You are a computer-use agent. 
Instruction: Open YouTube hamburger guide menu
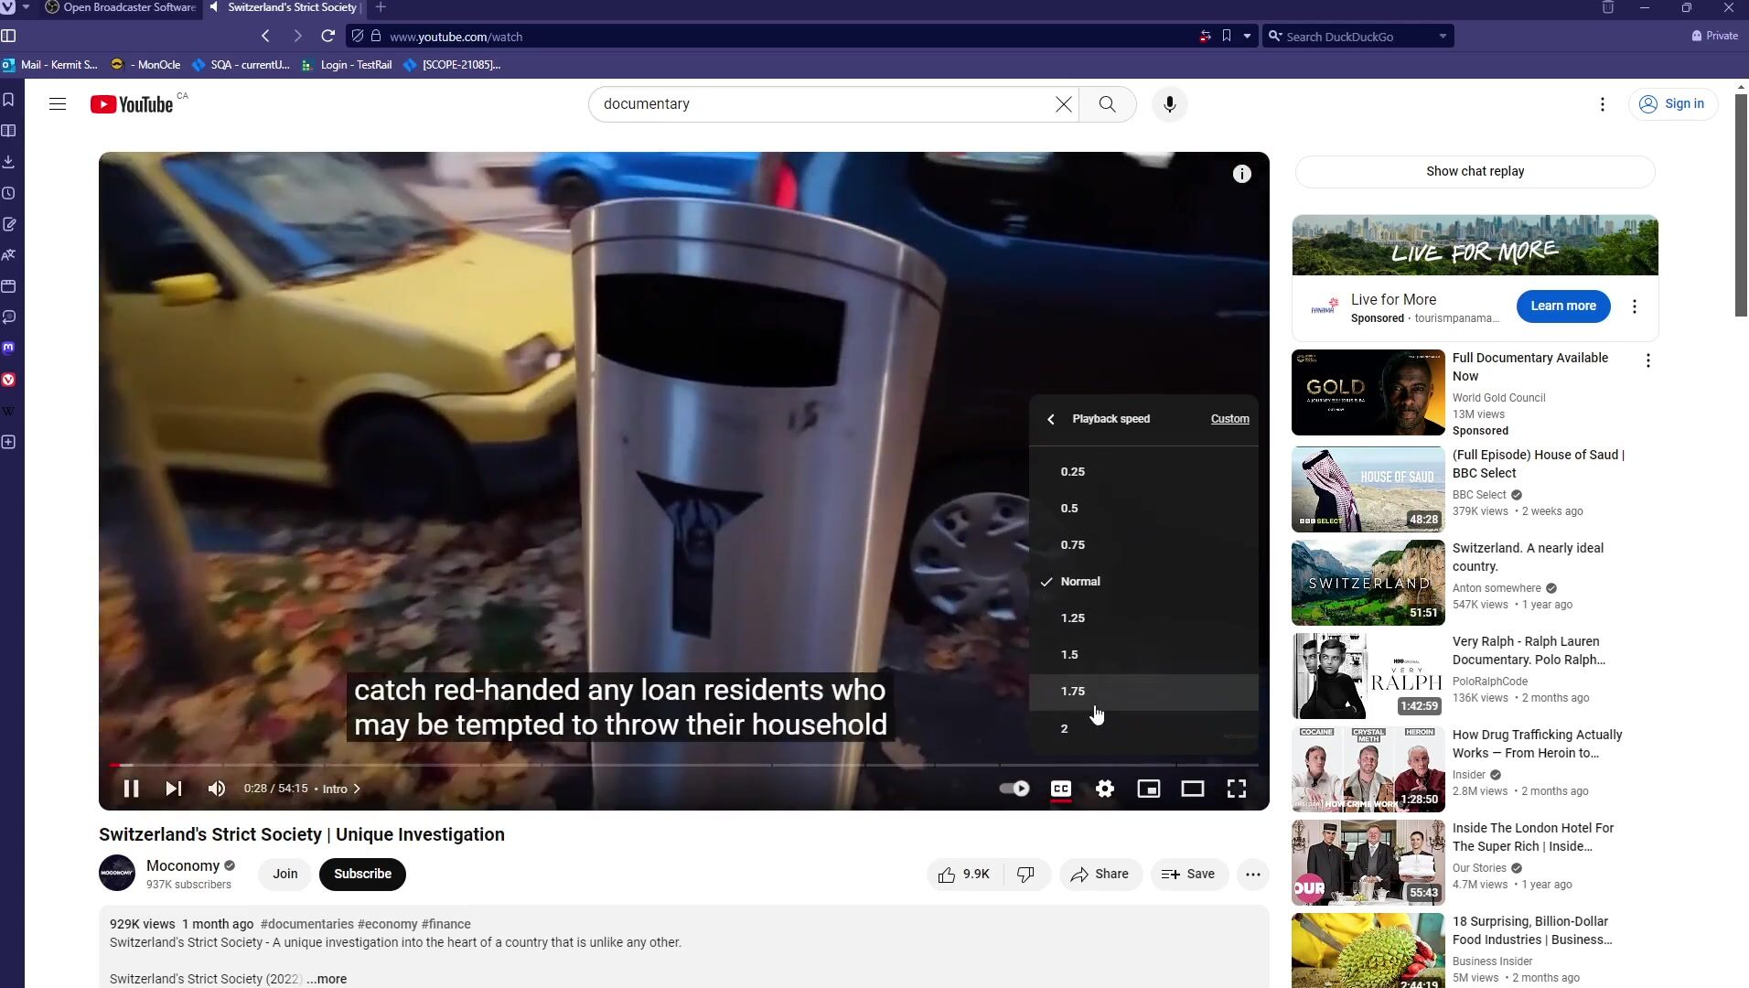point(58,104)
